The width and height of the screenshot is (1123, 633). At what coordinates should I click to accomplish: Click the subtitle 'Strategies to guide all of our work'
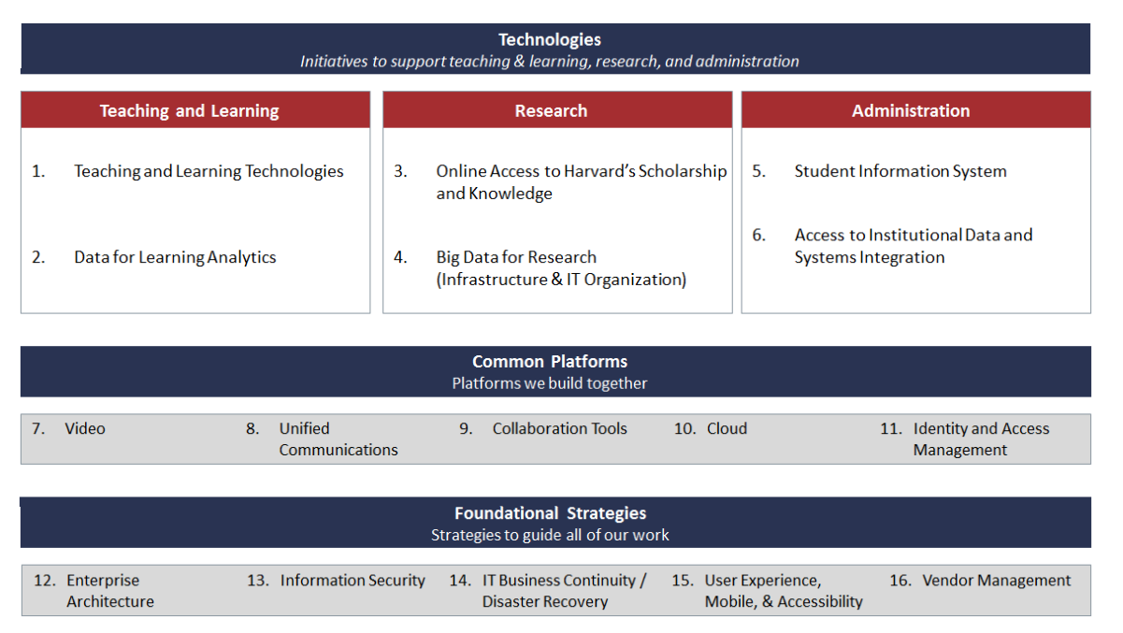(x=550, y=535)
